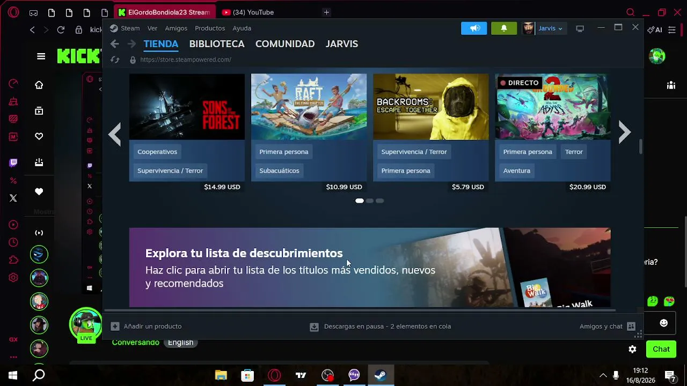Open Steam from the Windows taskbar
Viewport: 687px width, 386px height.
(381, 375)
